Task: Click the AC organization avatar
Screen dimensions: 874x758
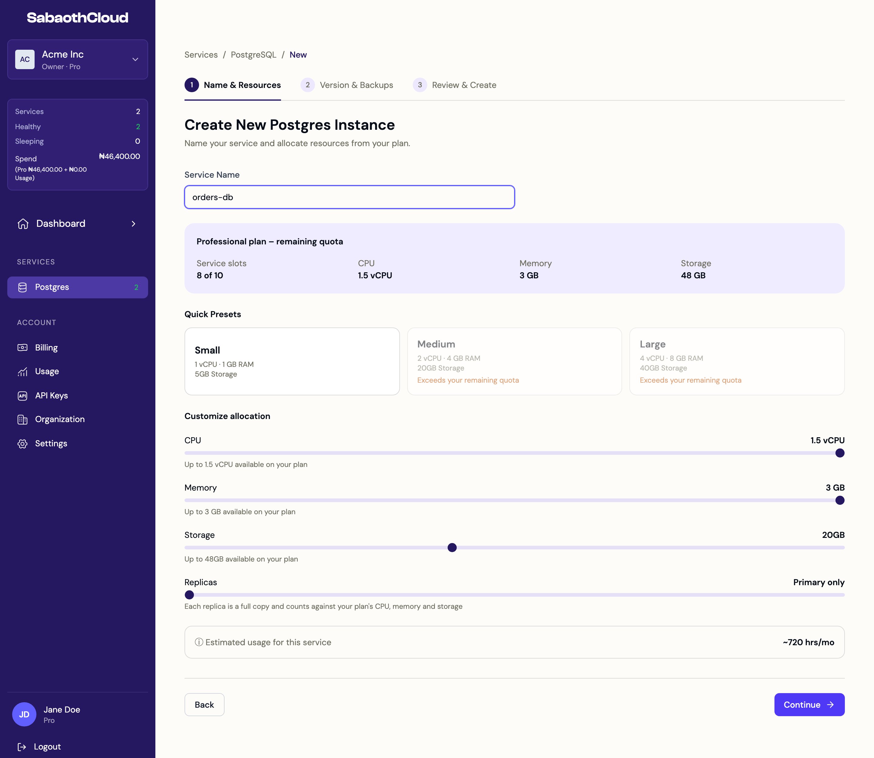Action: [25, 59]
